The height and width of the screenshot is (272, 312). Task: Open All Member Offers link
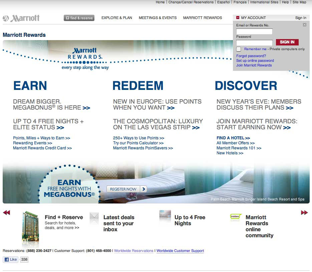pos(236,143)
